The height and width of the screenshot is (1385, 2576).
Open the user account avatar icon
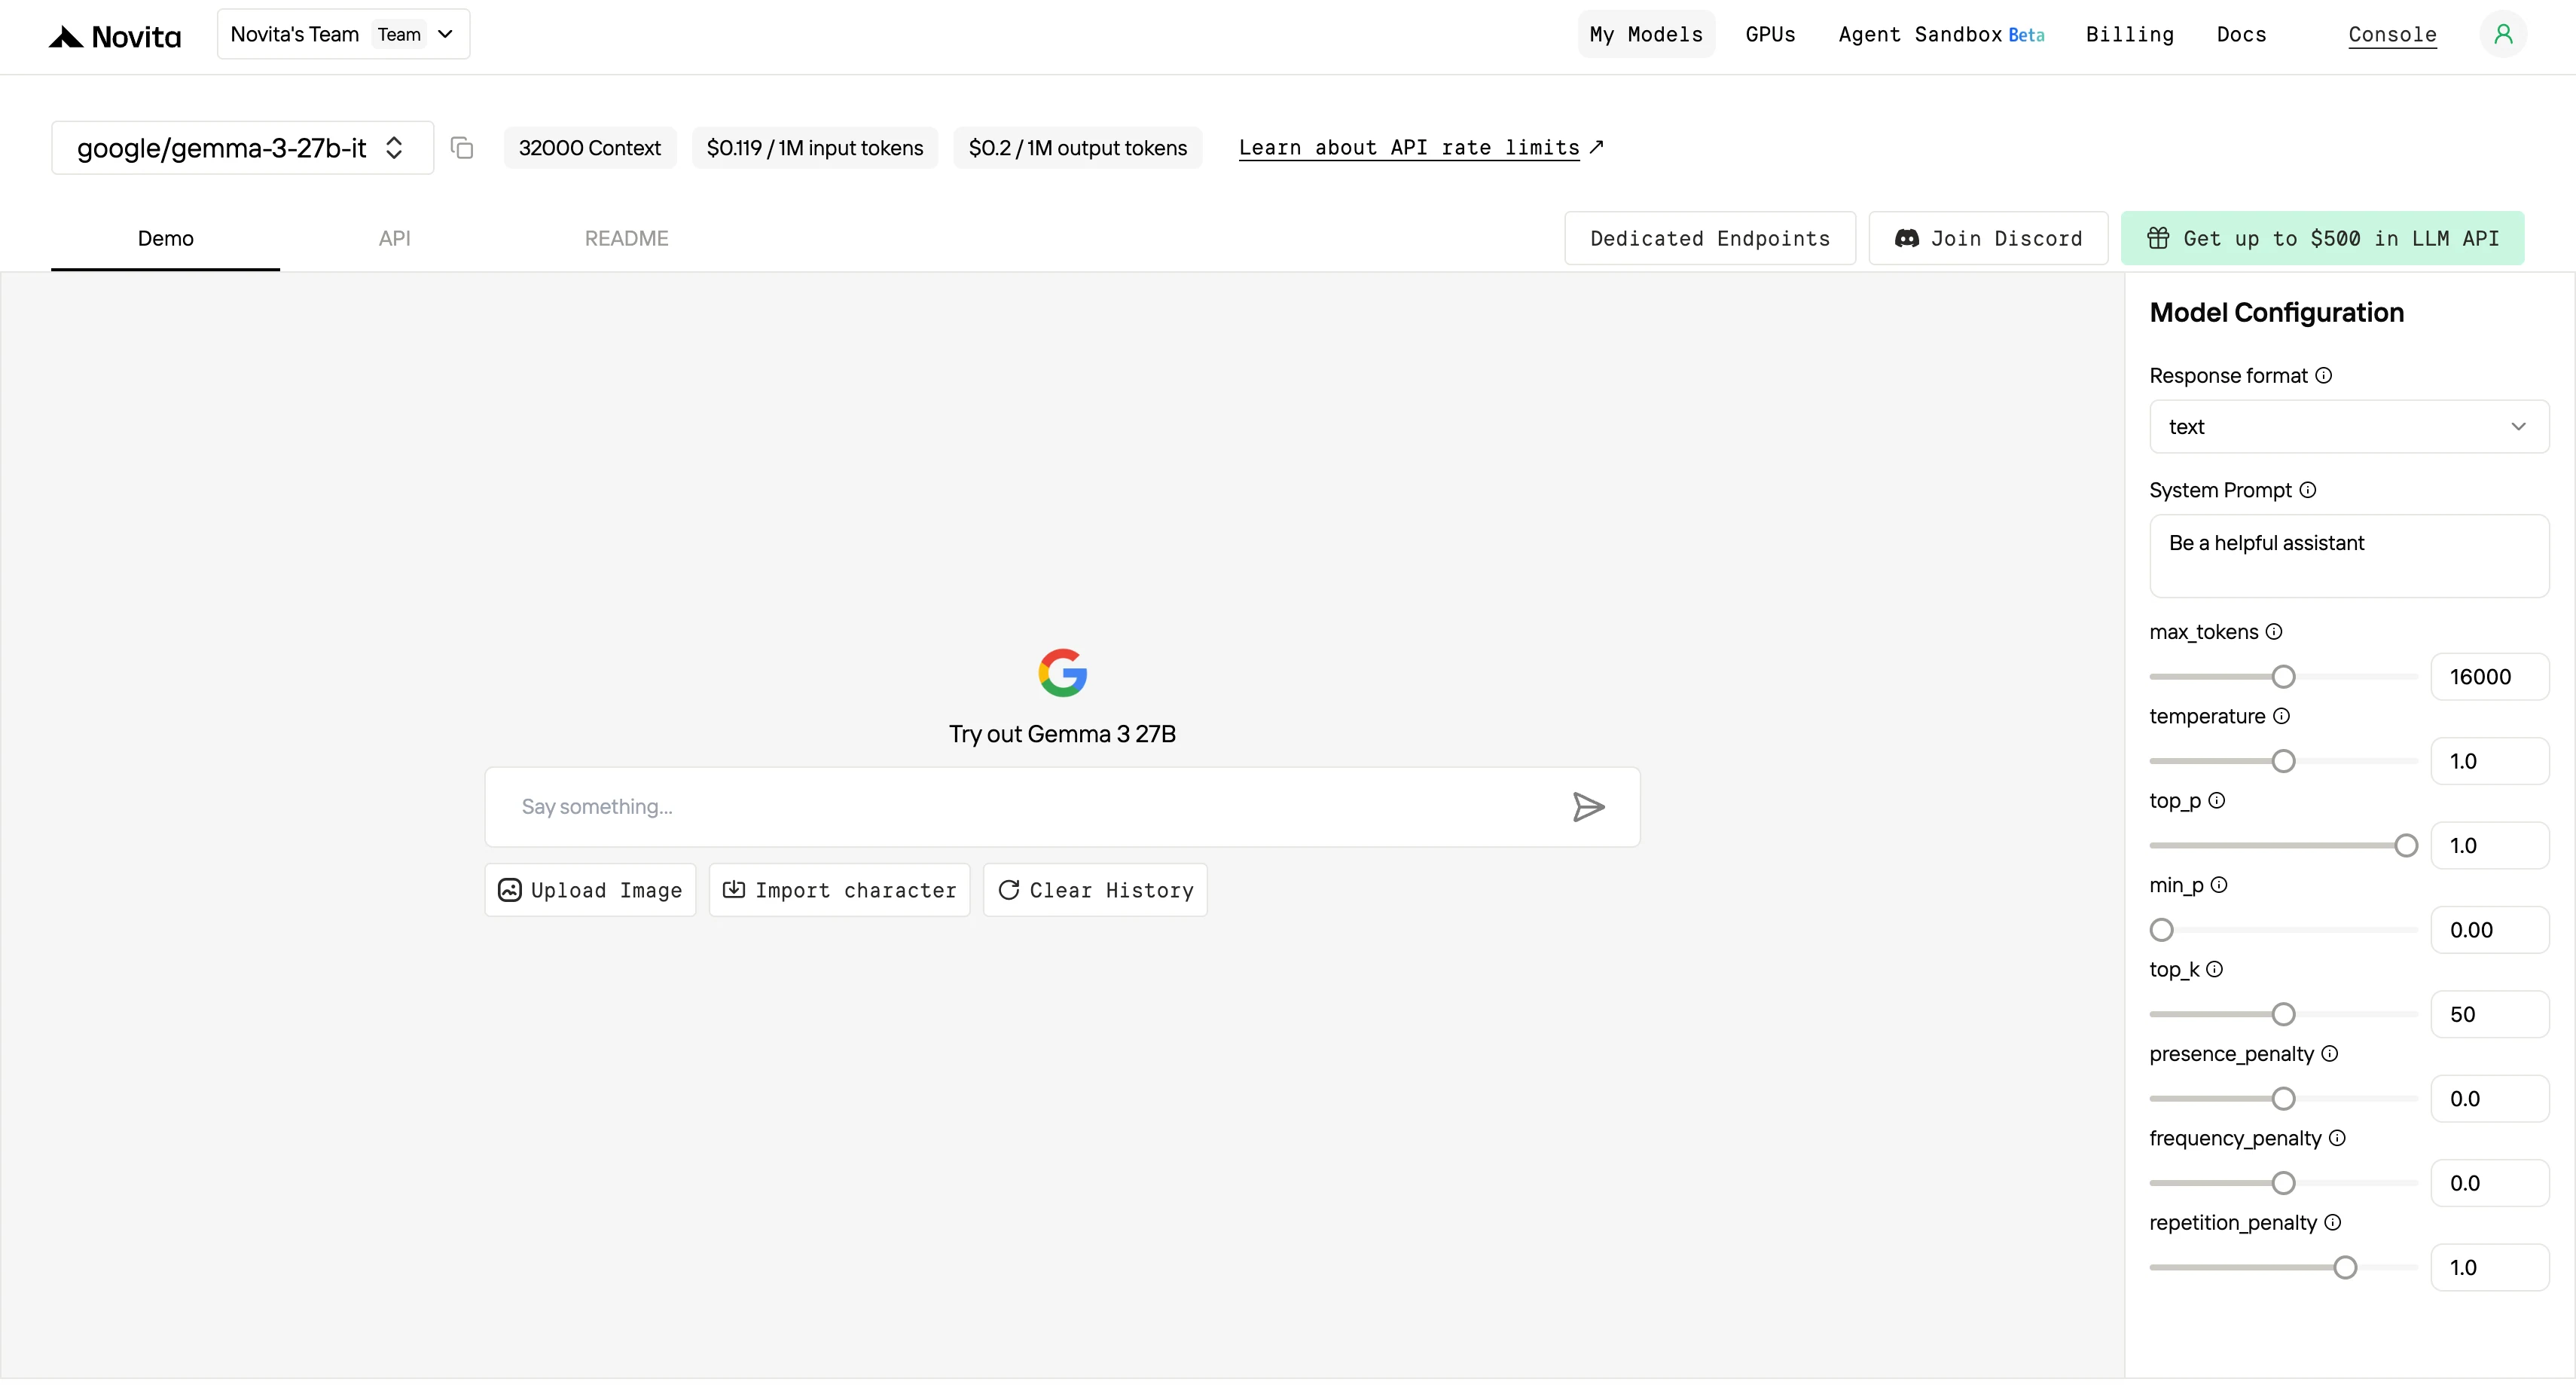coord(2503,34)
